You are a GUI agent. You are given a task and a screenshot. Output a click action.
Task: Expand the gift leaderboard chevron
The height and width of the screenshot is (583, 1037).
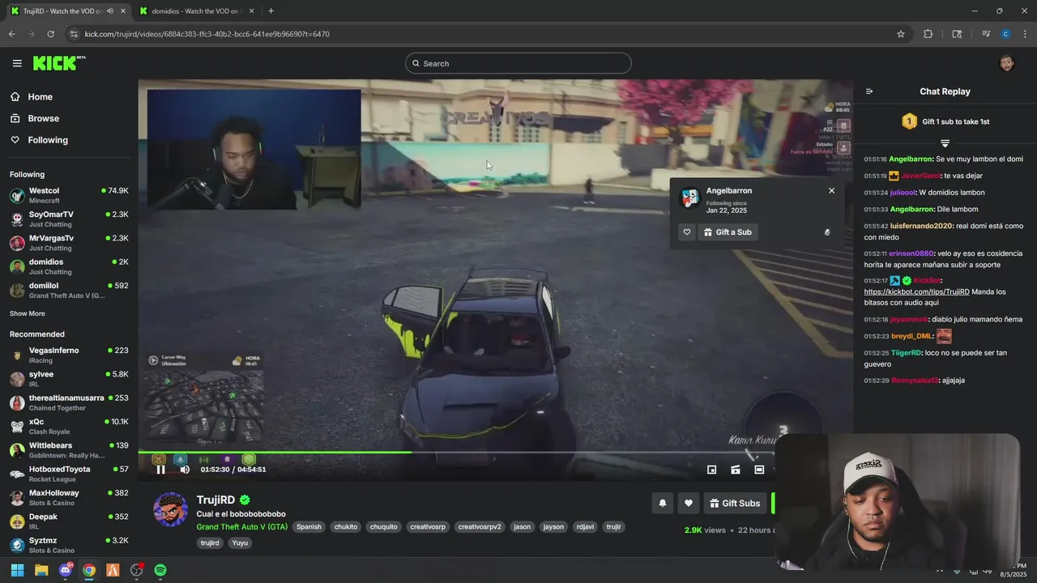(x=945, y=143)
